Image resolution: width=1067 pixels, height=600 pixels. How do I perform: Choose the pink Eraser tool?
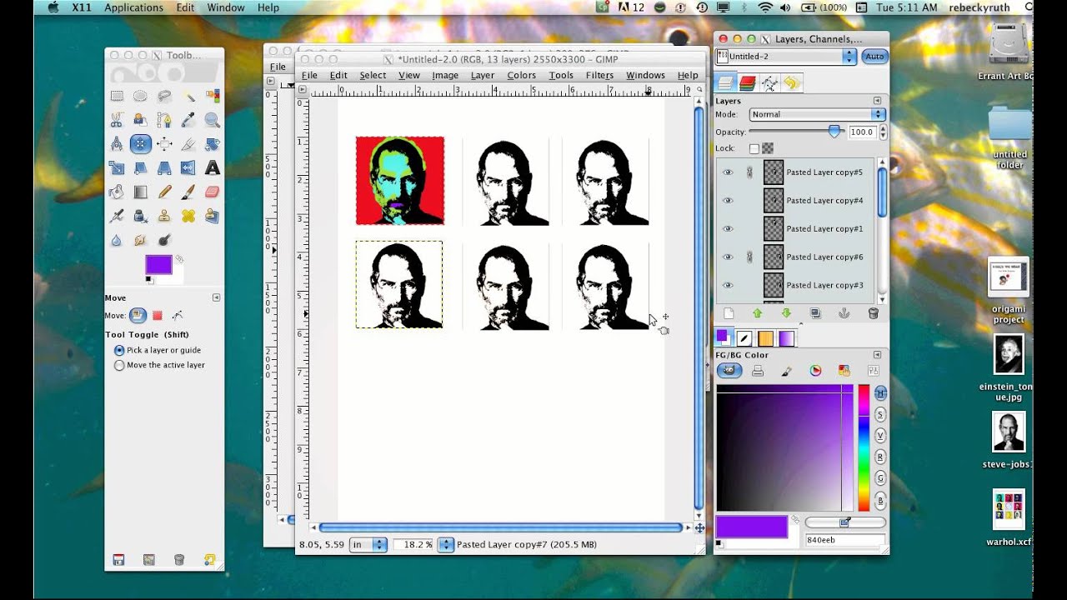click(x=212, y=192)
